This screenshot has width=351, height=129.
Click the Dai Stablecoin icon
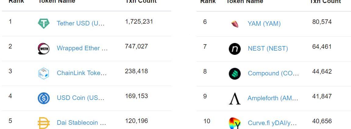(44, 123)
